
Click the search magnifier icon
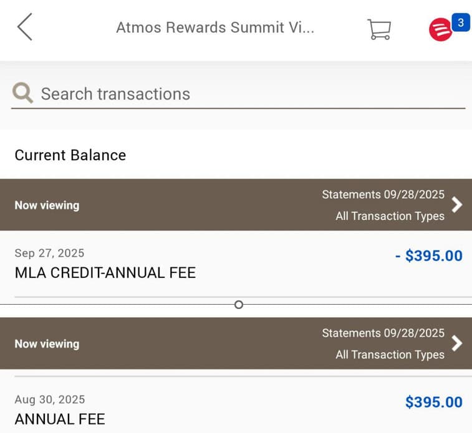tap(22, 93)
